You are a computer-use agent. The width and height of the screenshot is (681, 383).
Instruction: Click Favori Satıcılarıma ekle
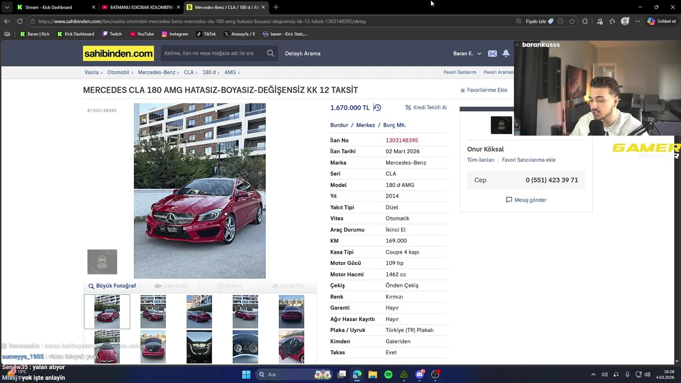tap(529, 160)
